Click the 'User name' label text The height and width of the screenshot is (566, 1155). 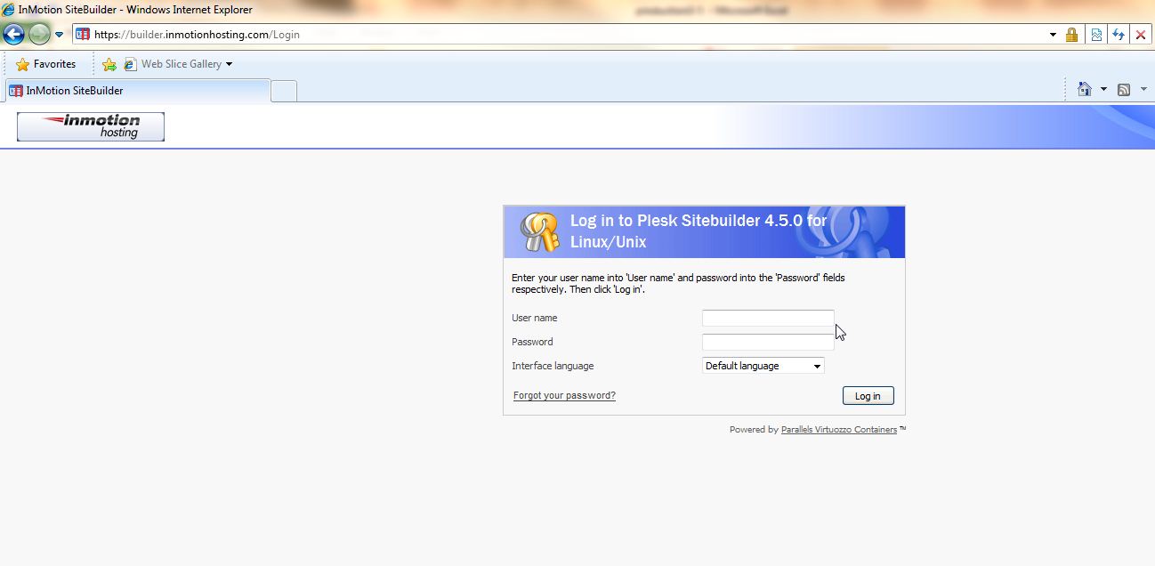535,318
